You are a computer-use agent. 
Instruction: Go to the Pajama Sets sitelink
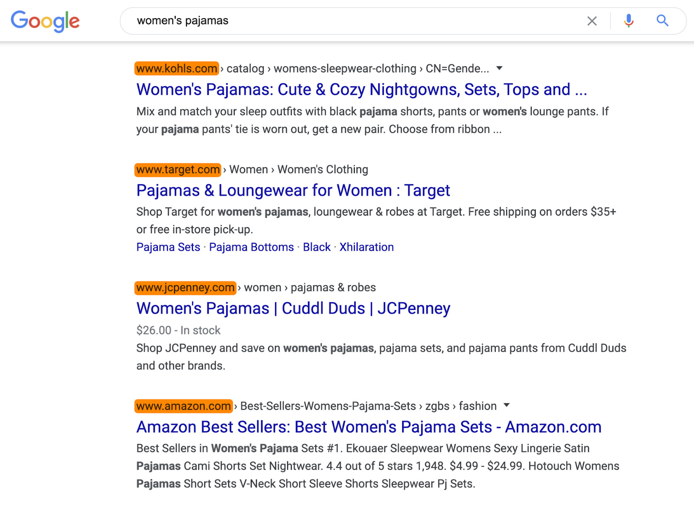(168, 247)
